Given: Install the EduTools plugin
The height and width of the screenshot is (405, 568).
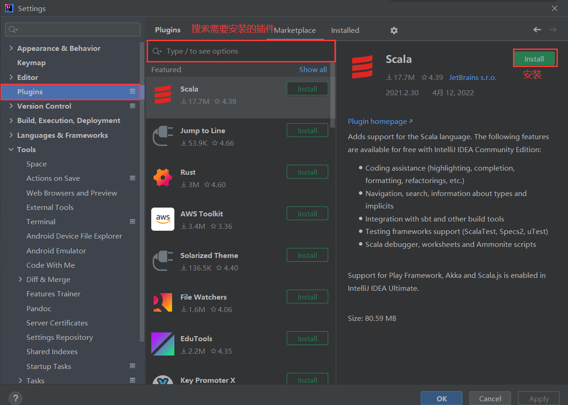Looking at the screenshot, I should [308, 338].
